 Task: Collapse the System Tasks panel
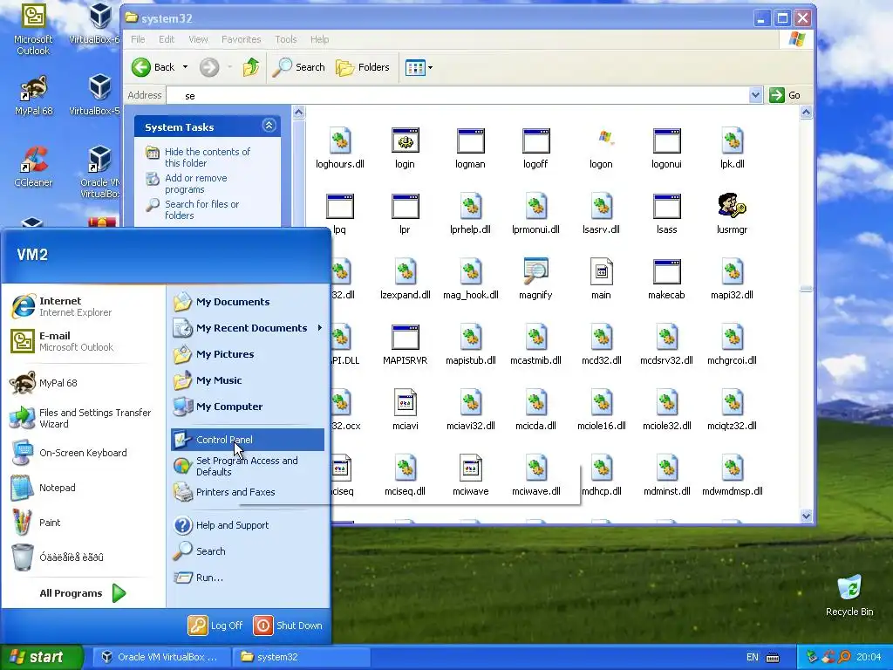[269, 126]
